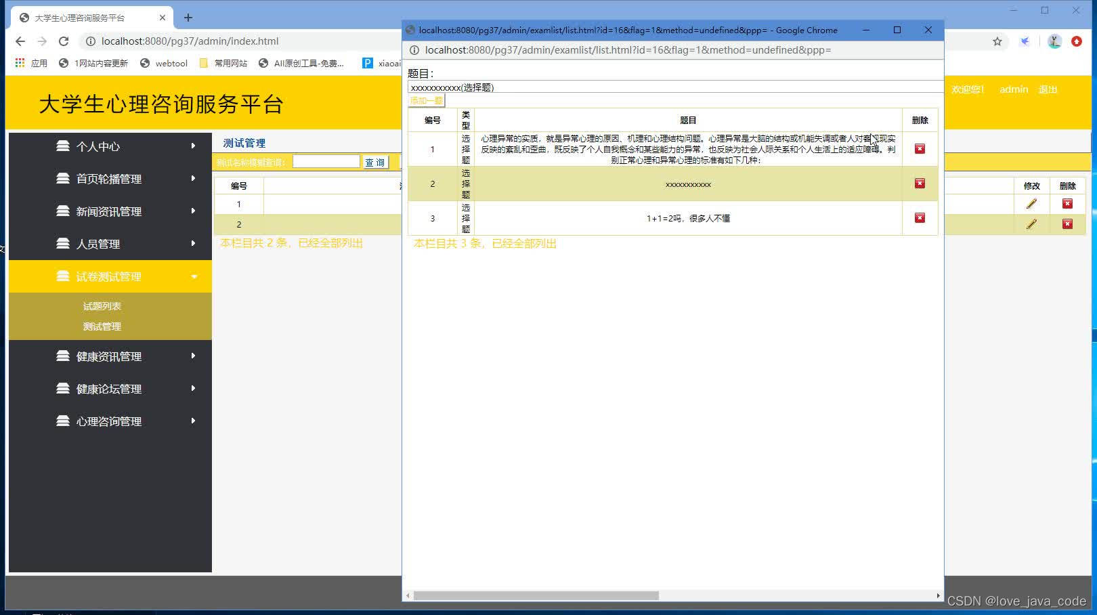Open 试题列表 submenu item
This screenshot has height=615, width=1097.
[x=102, y=306]
